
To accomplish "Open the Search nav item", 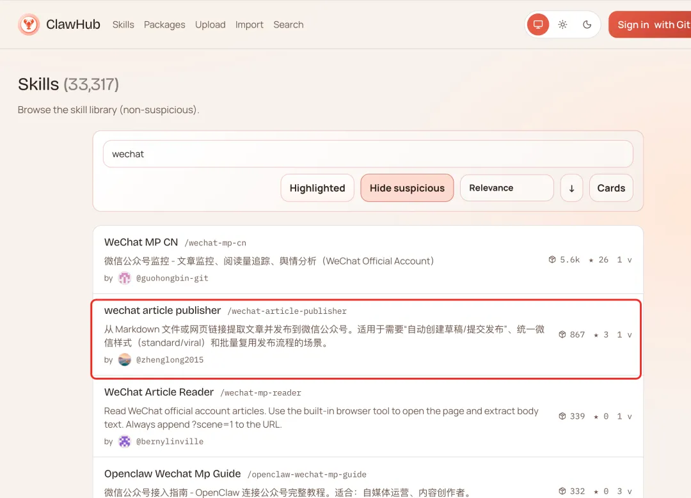I will coord(288,25).
